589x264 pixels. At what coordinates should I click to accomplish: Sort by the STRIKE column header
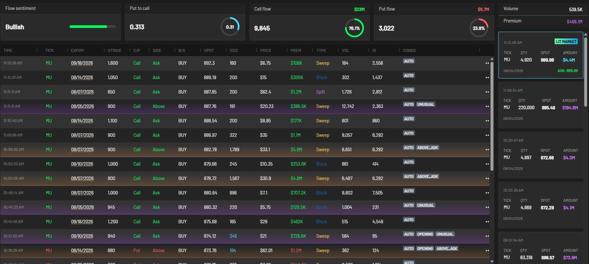[115, 51]
